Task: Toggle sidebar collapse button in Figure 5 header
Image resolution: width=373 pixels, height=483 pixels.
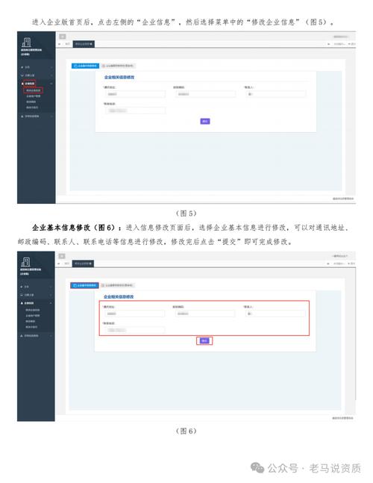Action: click(63, 37)
